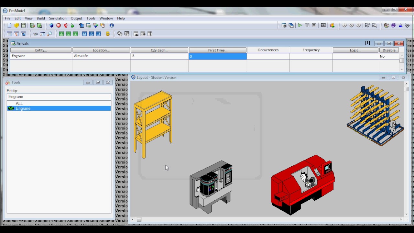This screenshot has width=414, height=233.
Task: Open the View menu
Action: (x=28, y=18)
